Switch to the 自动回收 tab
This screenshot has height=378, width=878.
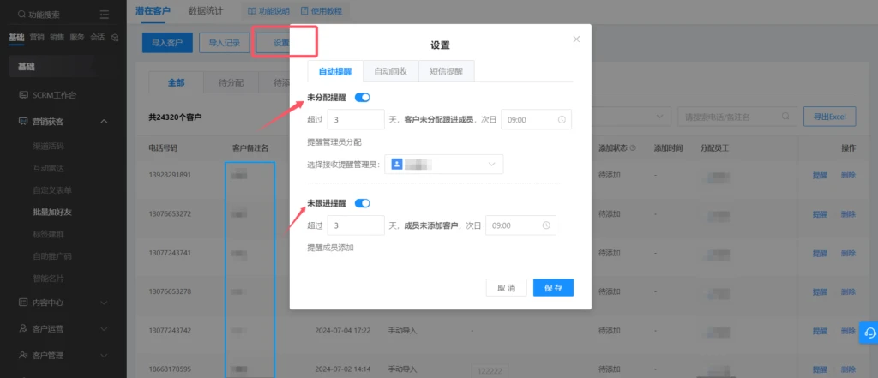tap(390, 72)
